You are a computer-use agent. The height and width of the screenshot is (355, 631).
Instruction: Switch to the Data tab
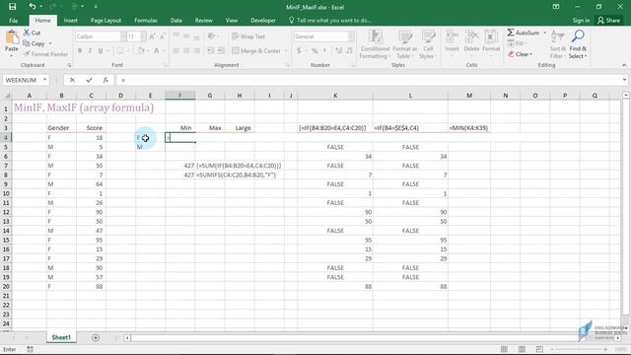tap(175, 20)
